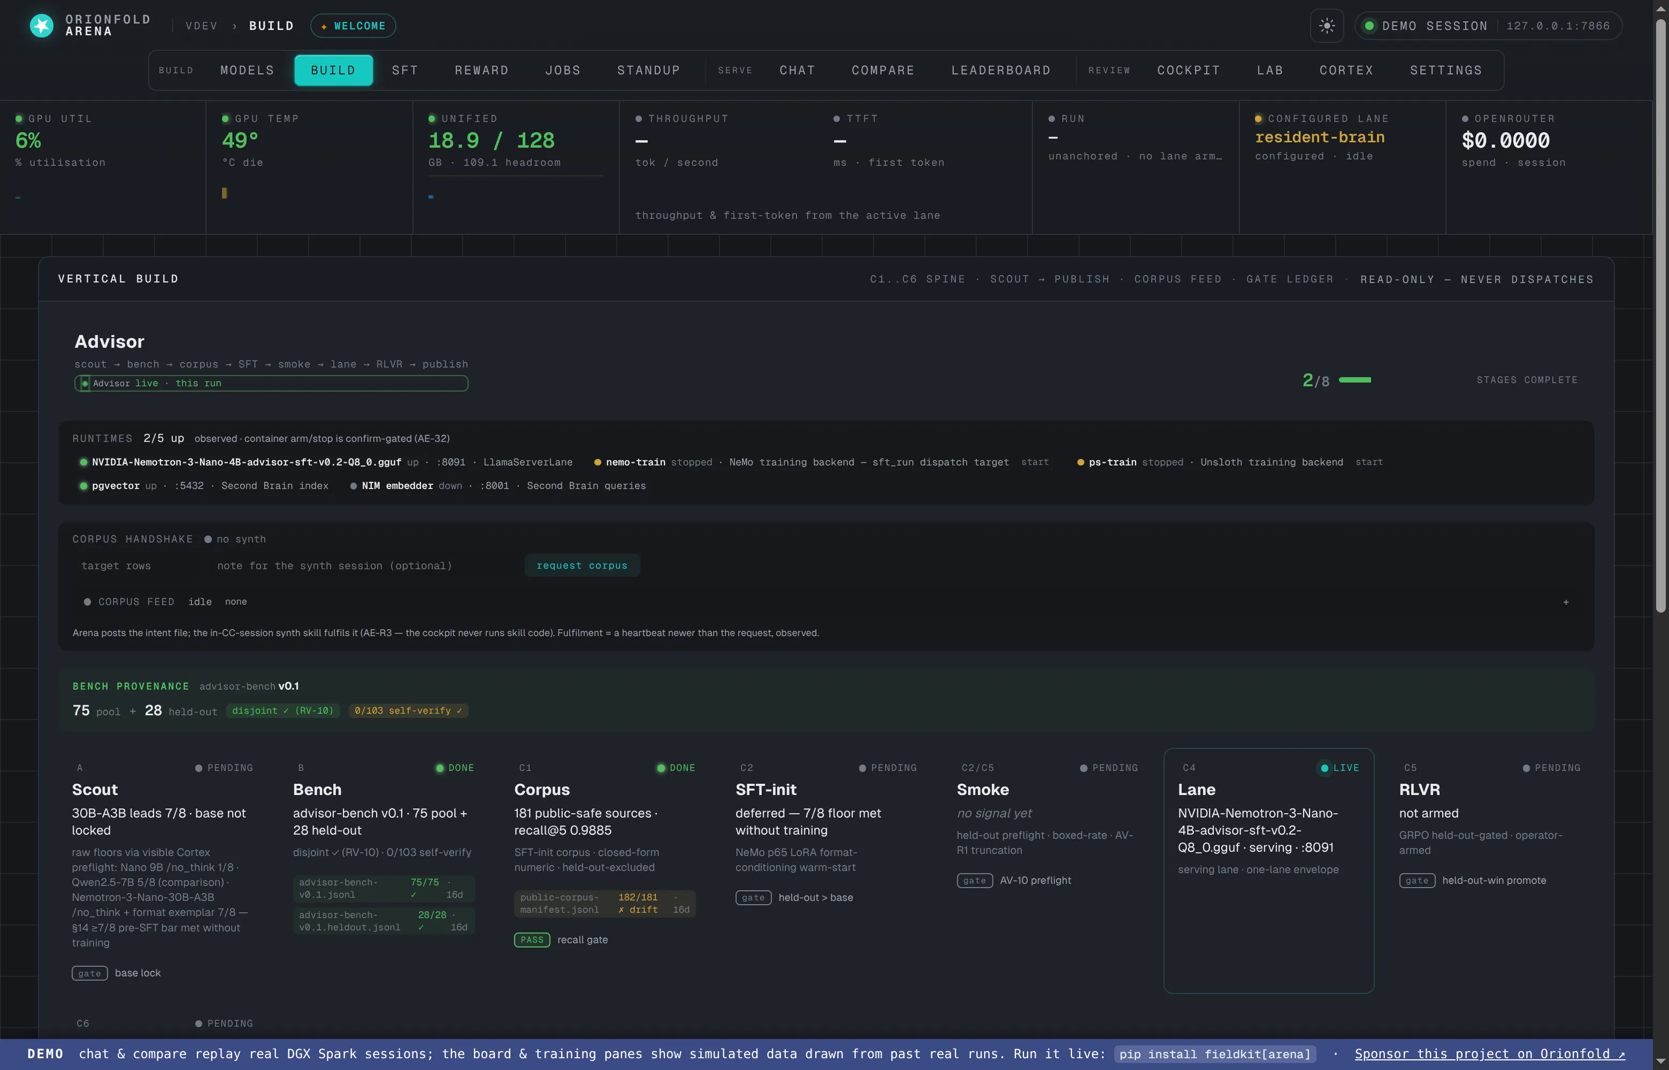View the Leaderboard tab
1669x1070 pixels.
[1001, 70]
